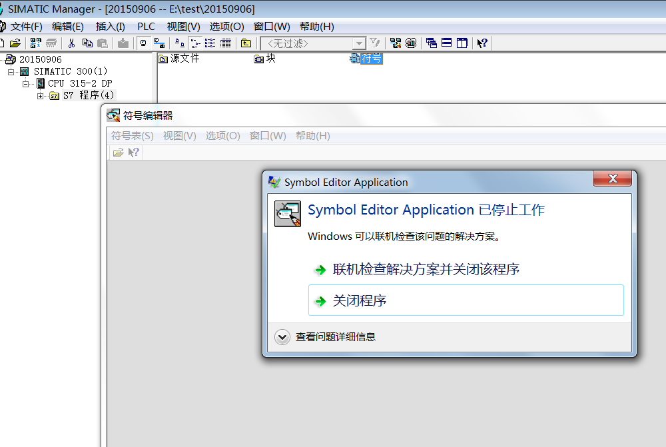Click 联机检查解决方案并关闭该程序 option
The width and height of the screenshot is (666, 447).
point(426,269)
